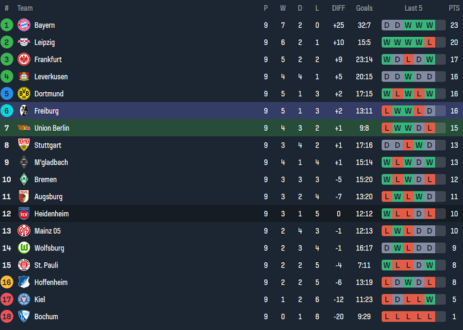Click the Bayern club crest icon

click(x=24, y=25)
